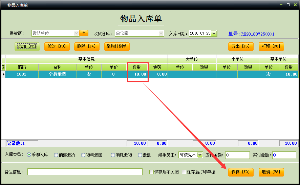
Task: Expand the 供货商 supplier dropdown
Action: tap(76, 33)
